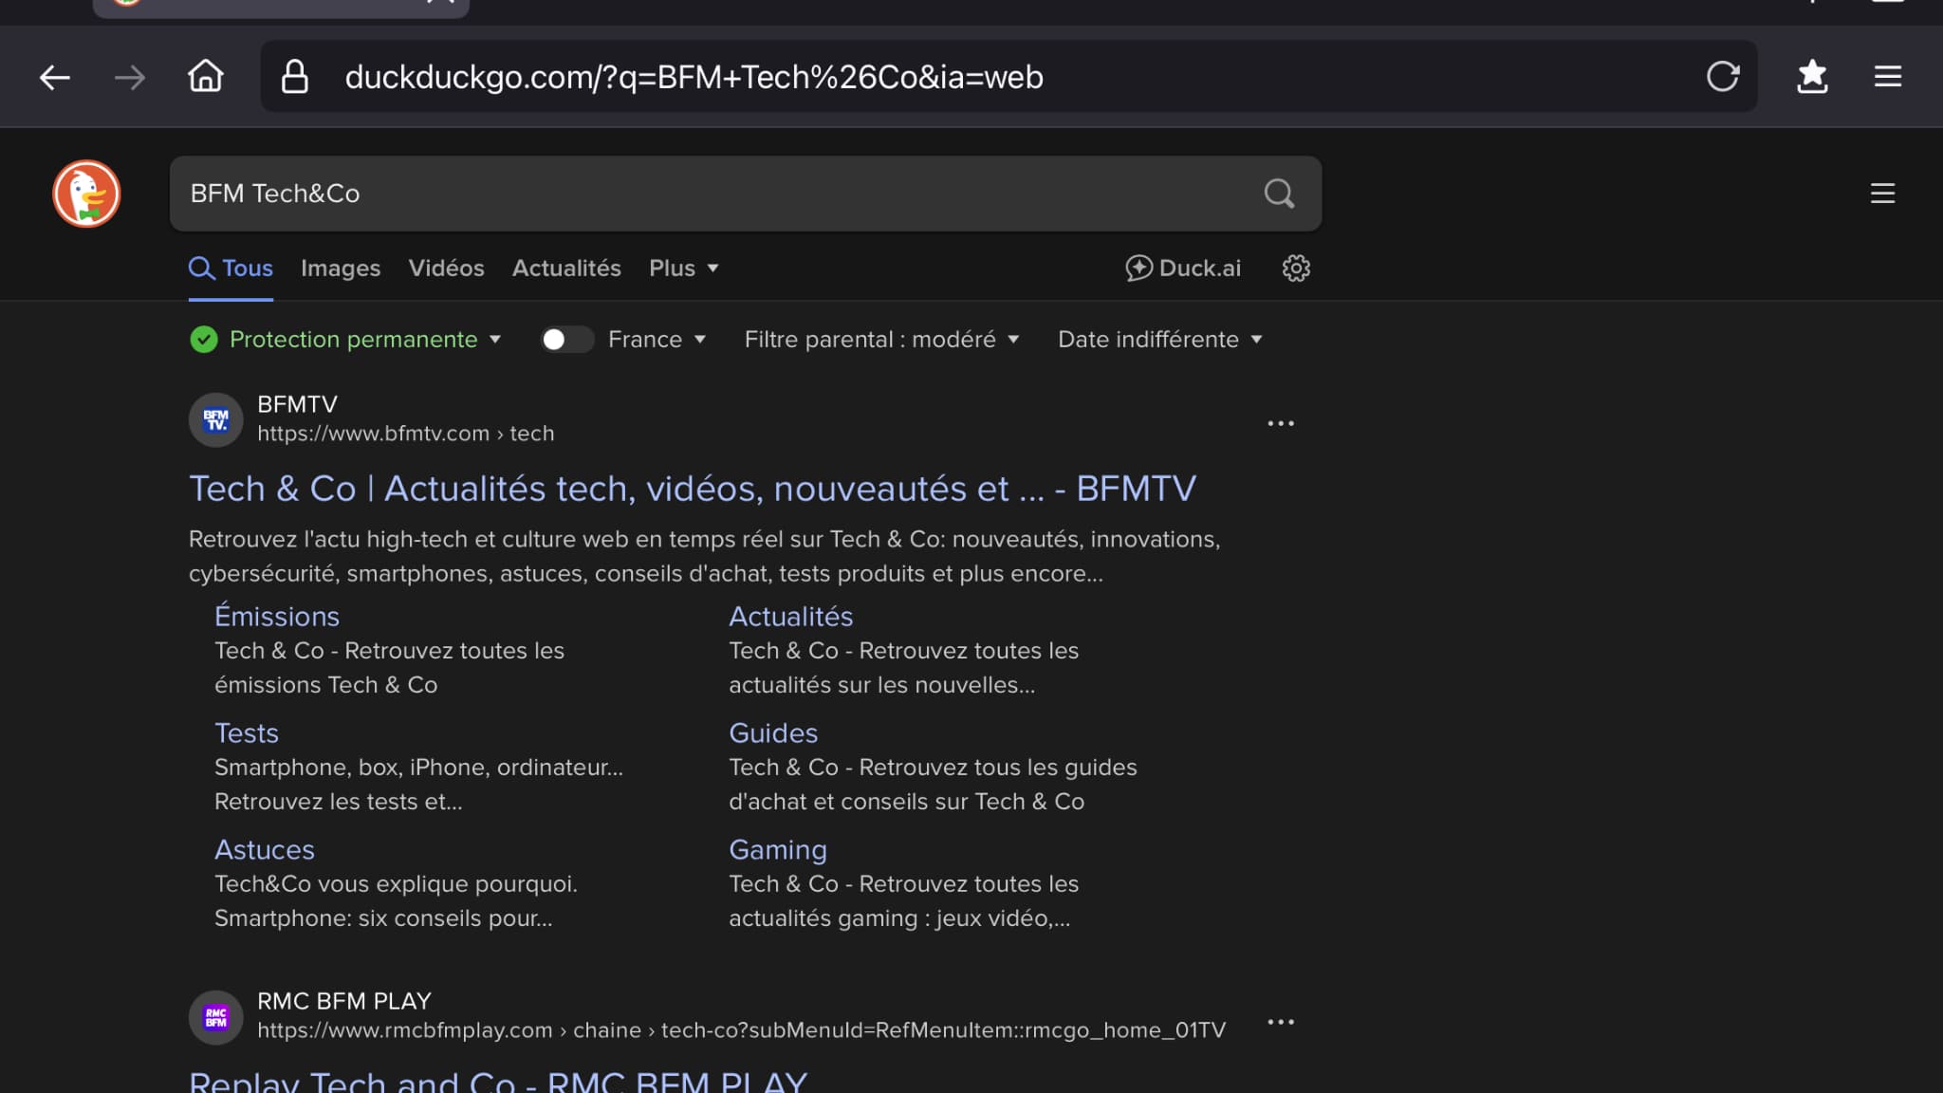The width and height of the screenshot is (1943, 1093).
Task: Click the browser home icon
Action: pos(205,77)
